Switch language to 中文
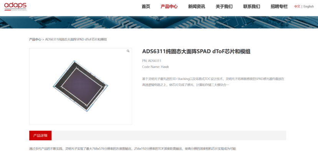This screenshot has height=153, width=318. (x=297, y=7)
